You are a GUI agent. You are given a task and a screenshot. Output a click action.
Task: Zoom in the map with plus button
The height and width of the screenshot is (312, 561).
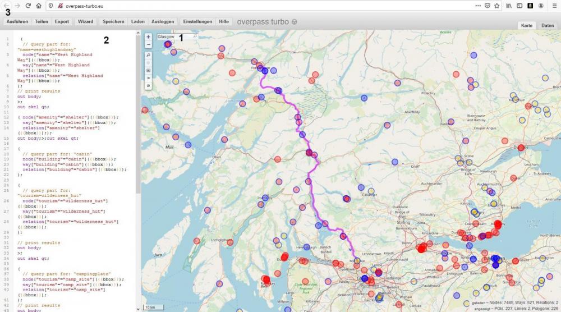(x=148, y=36)
